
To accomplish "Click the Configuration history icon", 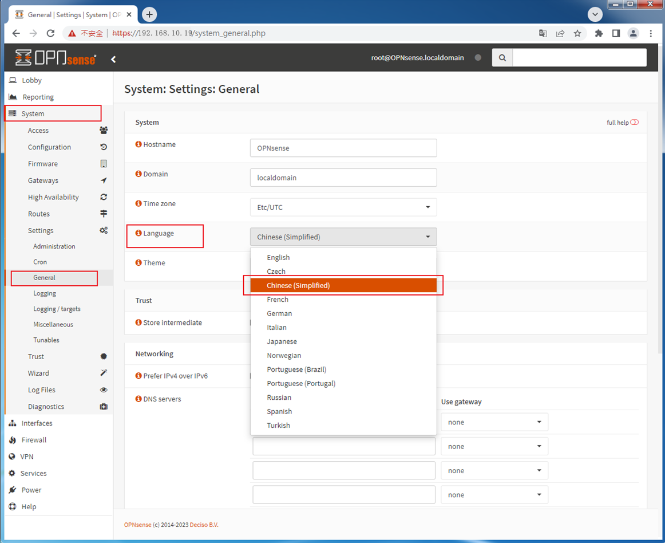I will point(104,147).
